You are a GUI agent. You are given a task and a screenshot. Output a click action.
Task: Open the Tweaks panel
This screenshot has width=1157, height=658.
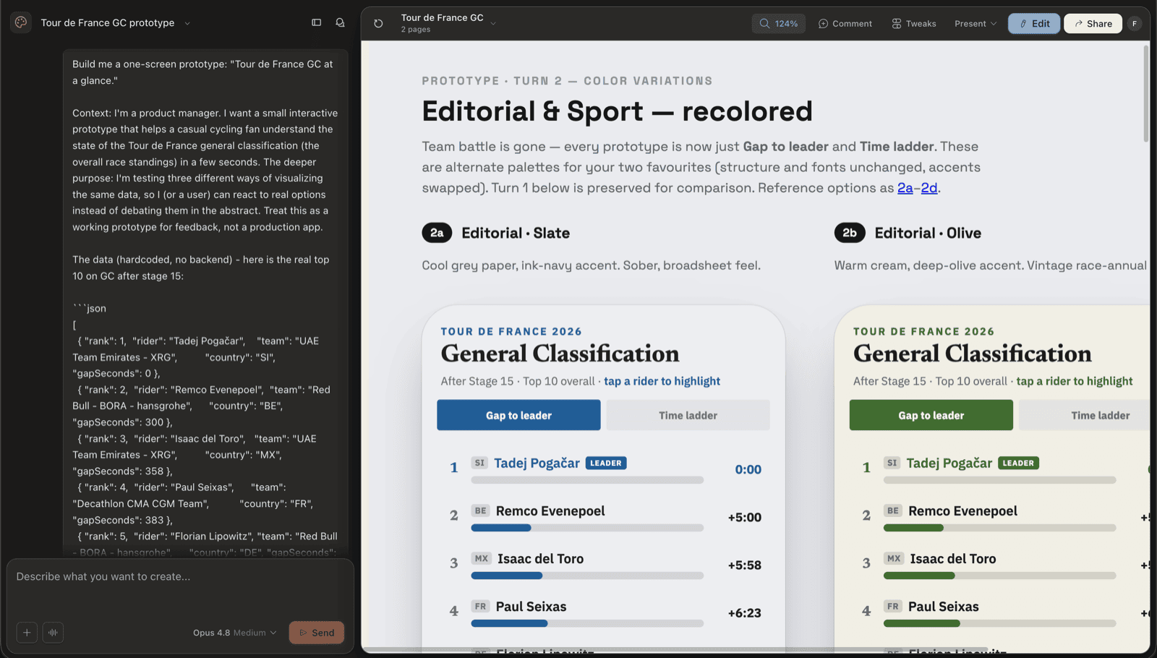913,23
